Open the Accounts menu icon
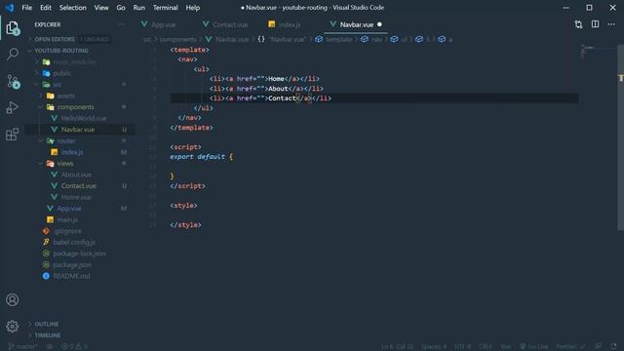Viewport: 624px width, 351px height. coord(13,299)
